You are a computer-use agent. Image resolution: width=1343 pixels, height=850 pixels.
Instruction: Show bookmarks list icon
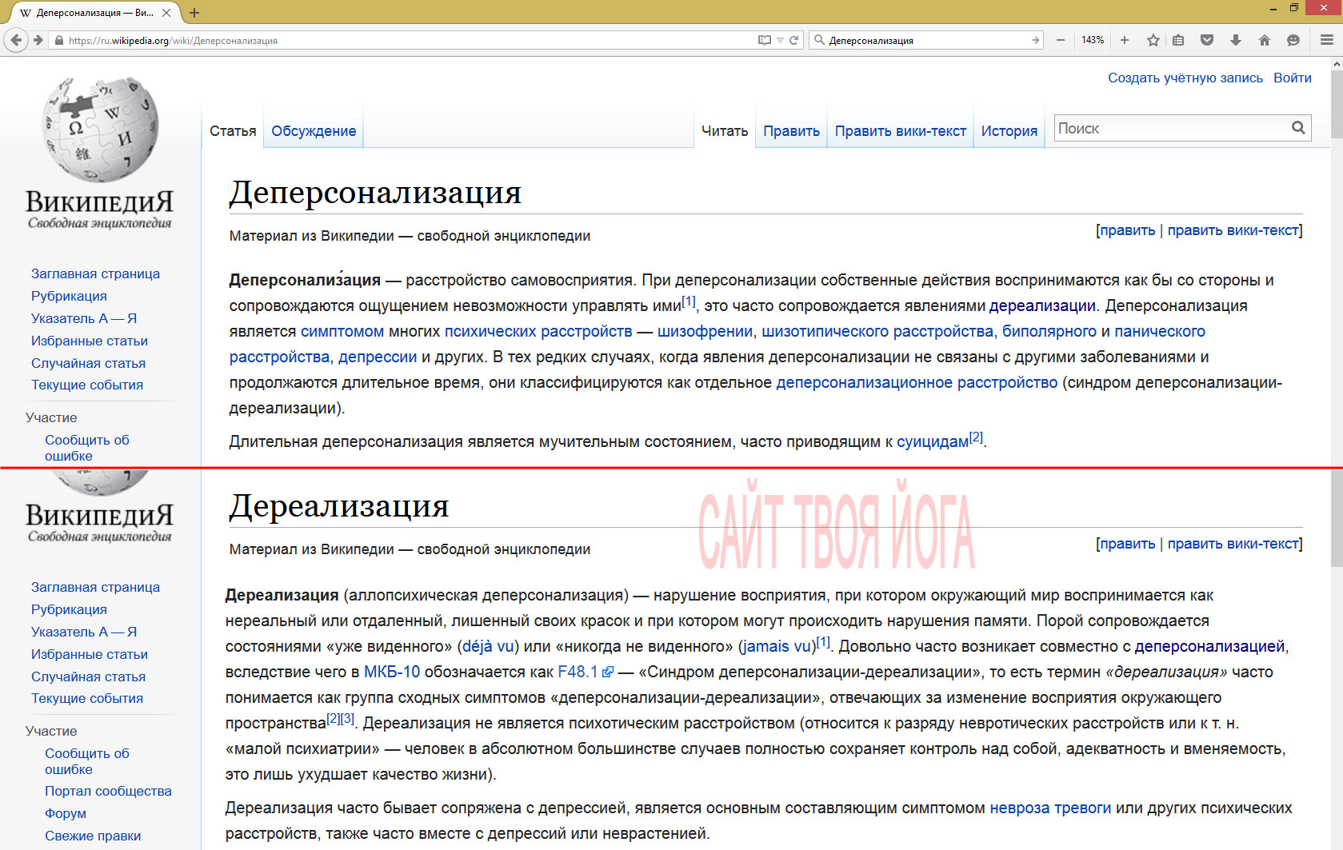tap(1178, 40)
